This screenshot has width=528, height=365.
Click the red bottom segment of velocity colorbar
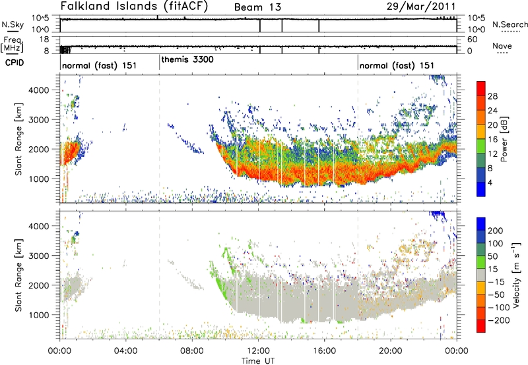(x=481, y=326)
